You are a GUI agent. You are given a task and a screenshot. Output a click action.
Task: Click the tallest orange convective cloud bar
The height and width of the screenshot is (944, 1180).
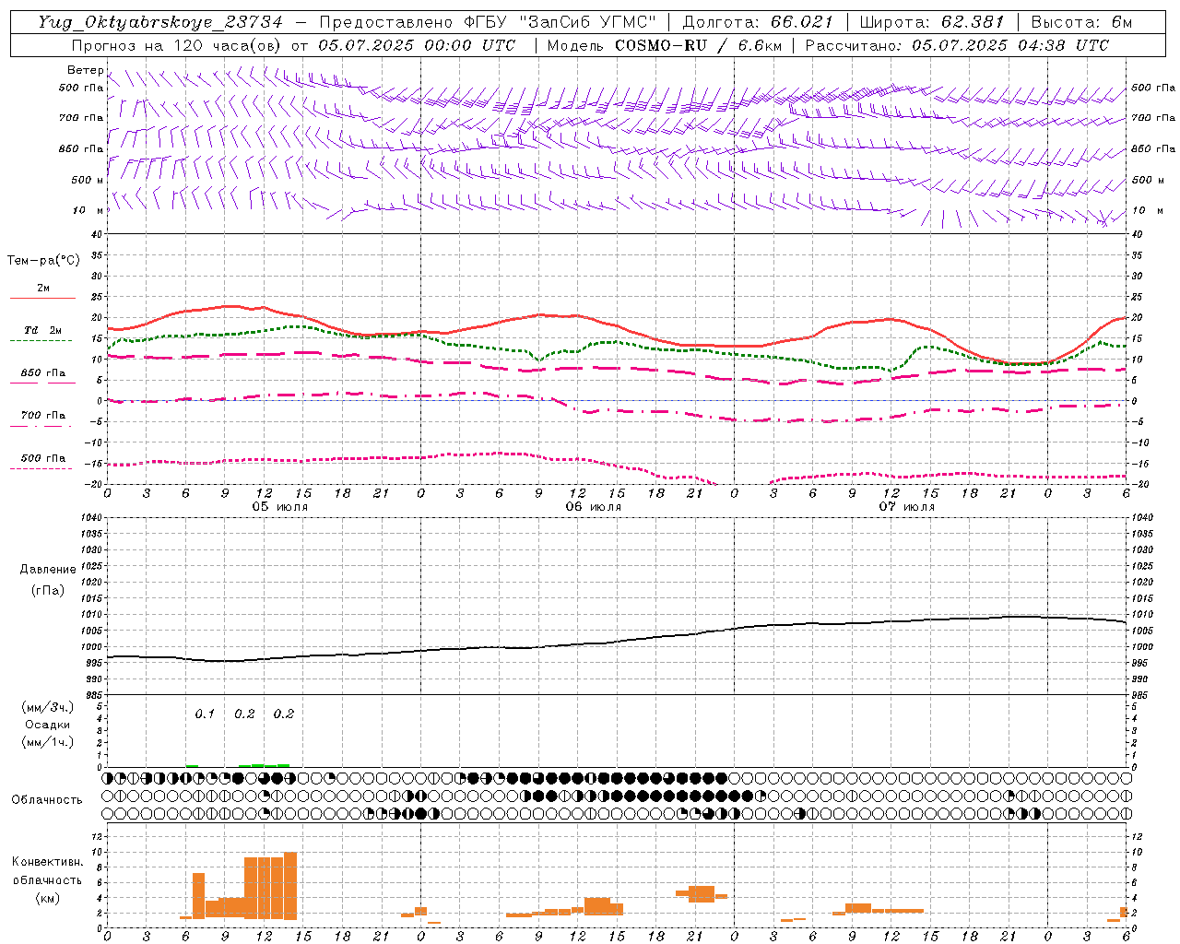tap(290, 886)
